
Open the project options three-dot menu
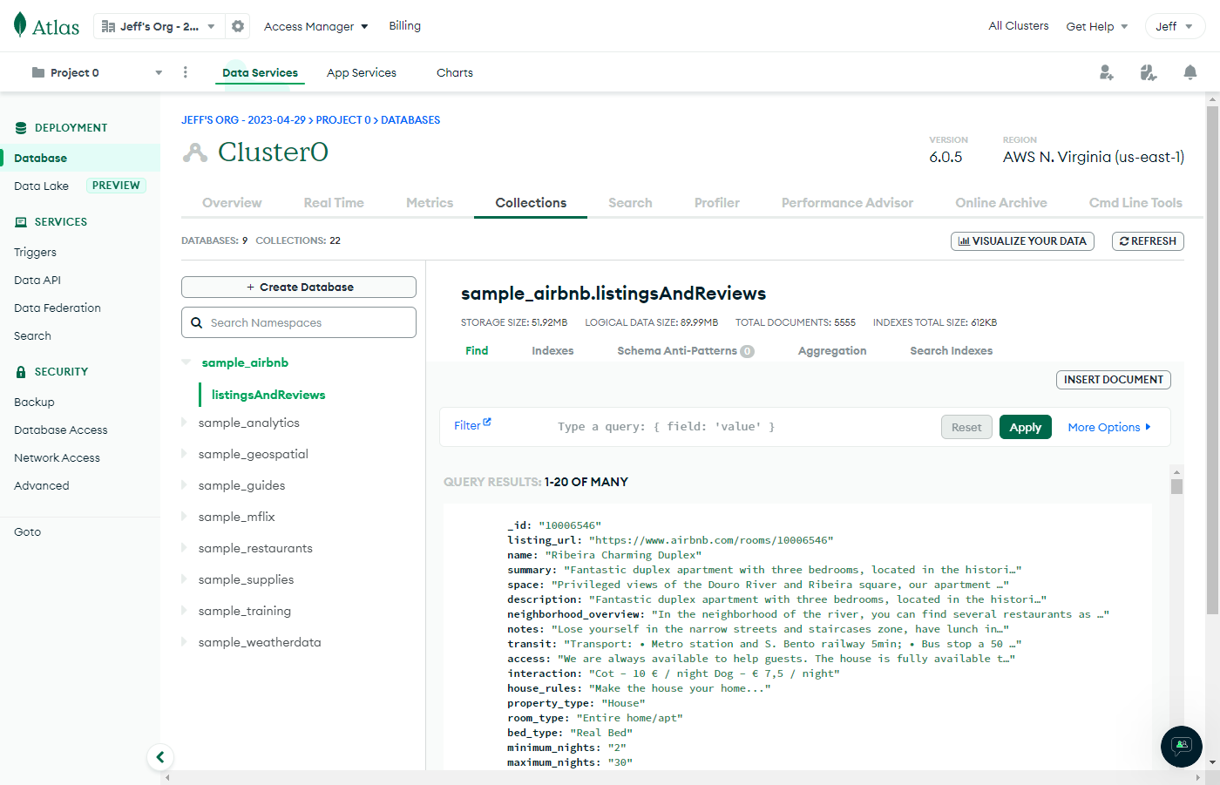186,72
